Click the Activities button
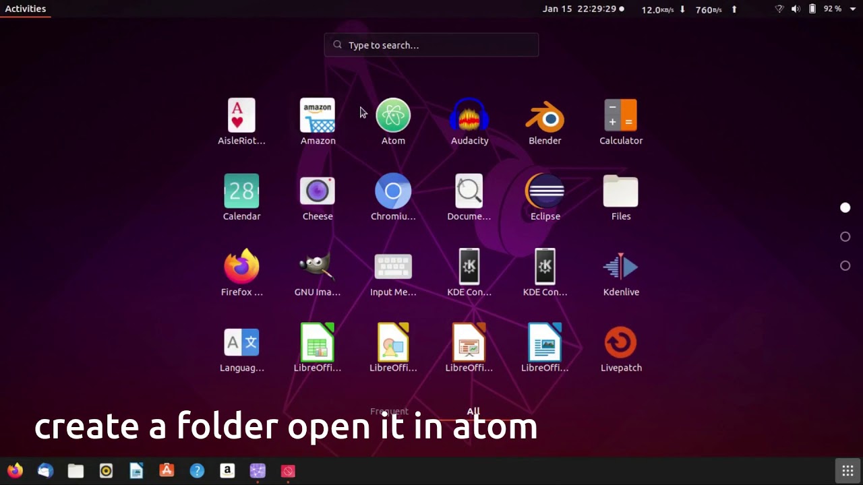 (26, 9)
